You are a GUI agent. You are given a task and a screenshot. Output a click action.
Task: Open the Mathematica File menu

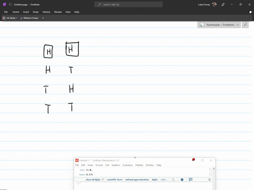(77, 165)
